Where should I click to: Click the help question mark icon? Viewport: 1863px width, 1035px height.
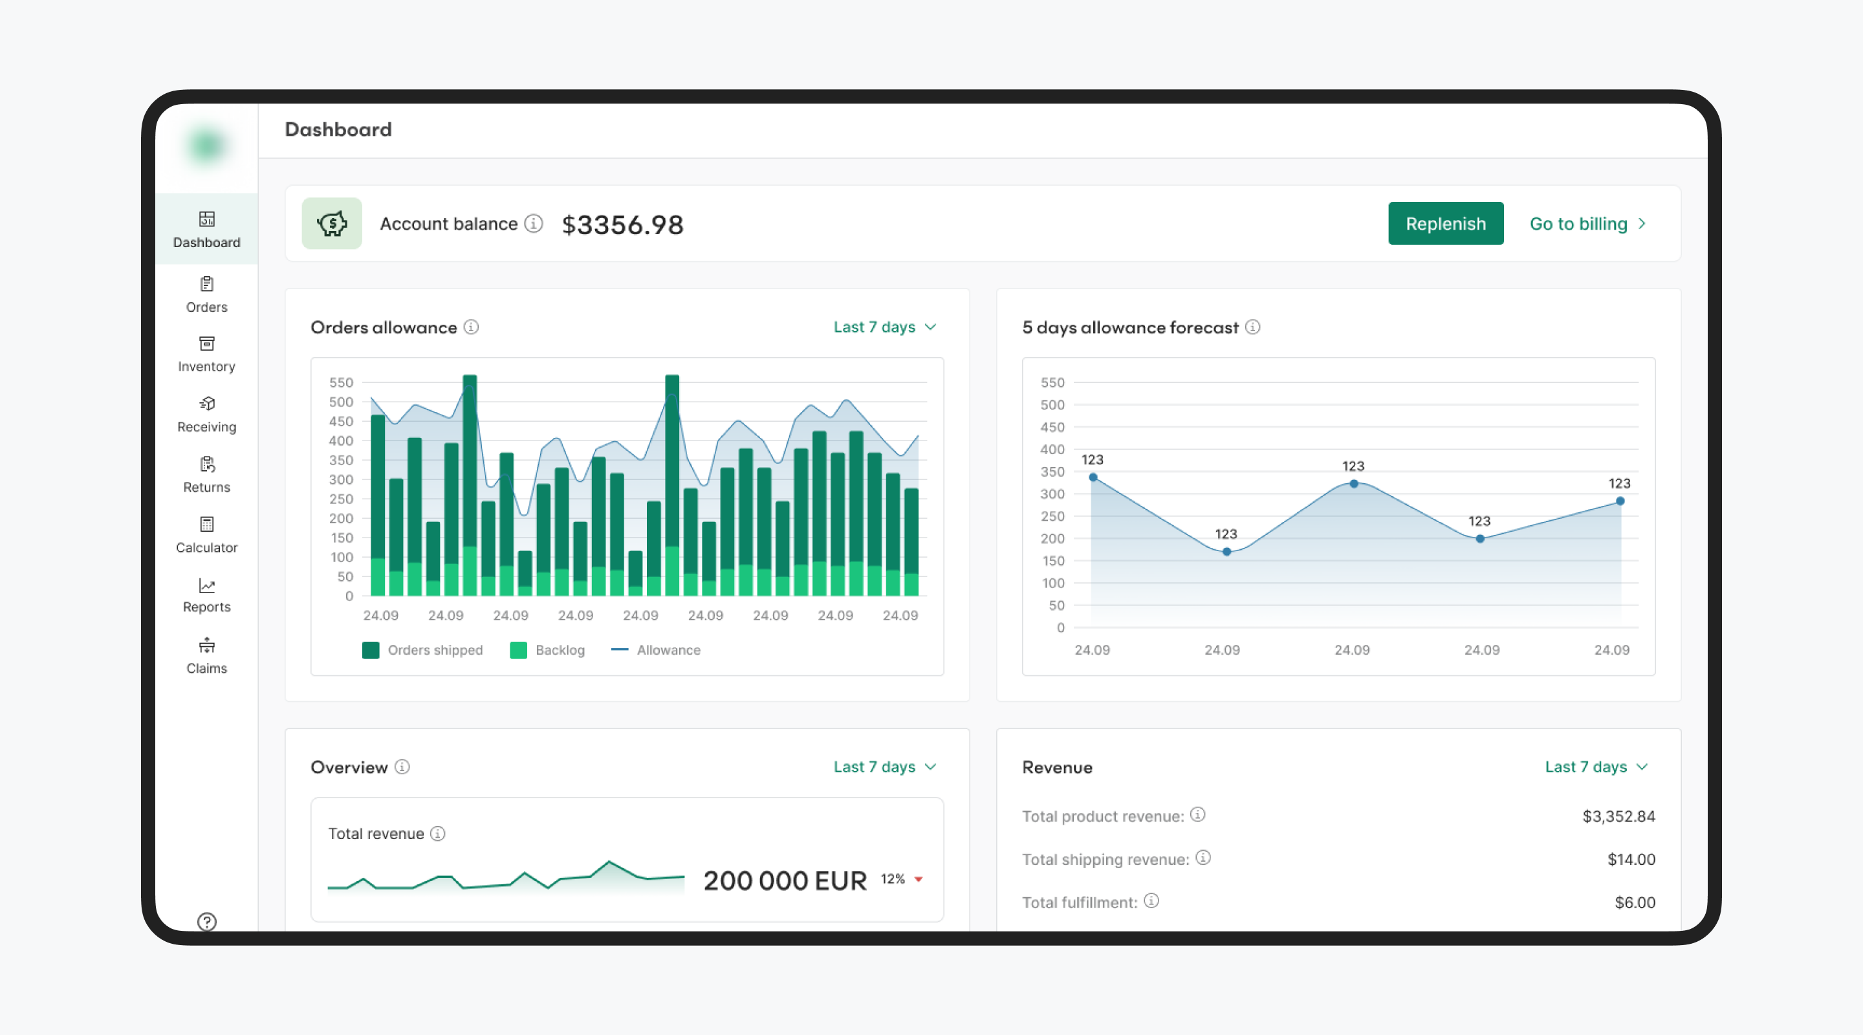(207, 921)
